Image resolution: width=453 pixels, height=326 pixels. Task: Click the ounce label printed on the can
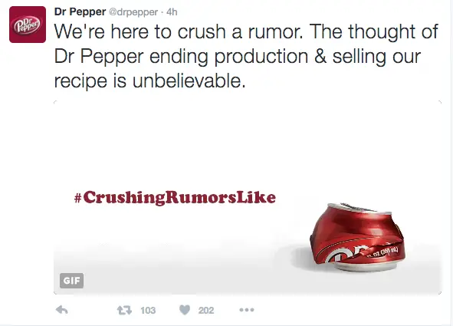tap(383, 252)
